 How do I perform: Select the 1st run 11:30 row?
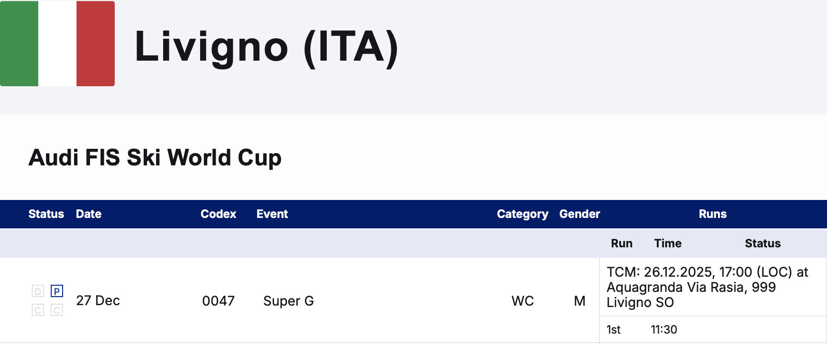pos(713,329)
